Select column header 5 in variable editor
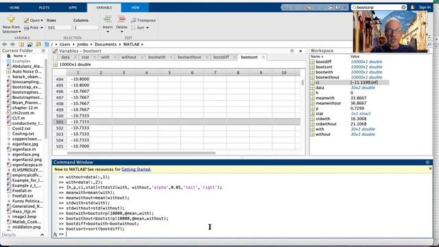This screenshot has height=247, width=439. pyautogui.click(x=169, y=73)
